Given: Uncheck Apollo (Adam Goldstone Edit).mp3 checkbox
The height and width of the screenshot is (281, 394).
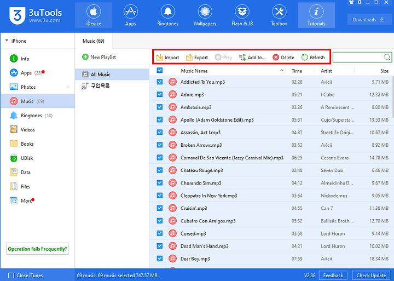Looking at the screenshot, I should click(x=160, y=119).
